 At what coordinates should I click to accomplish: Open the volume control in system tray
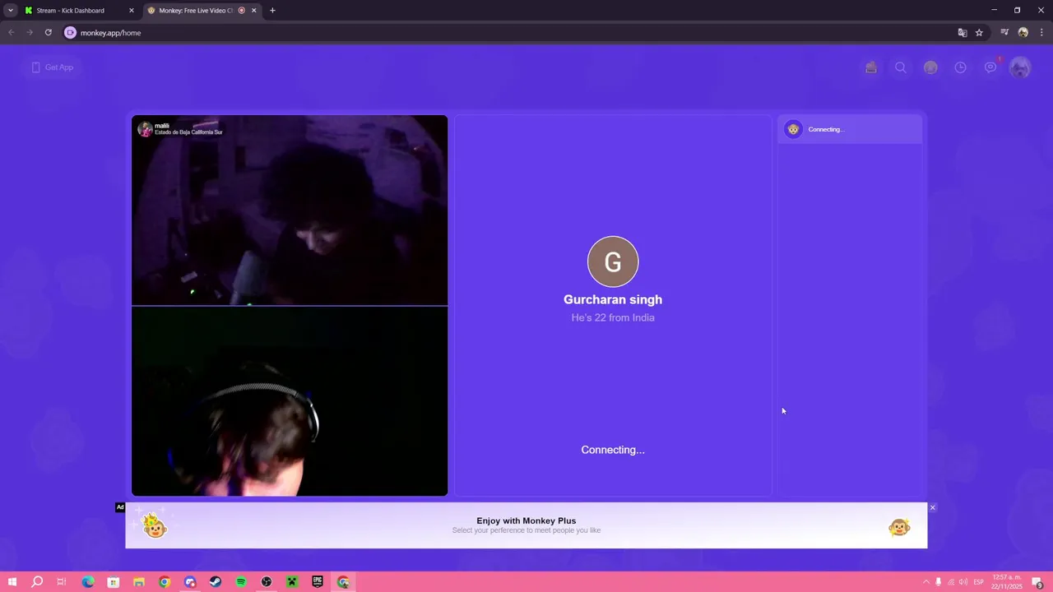pos(963,582)
